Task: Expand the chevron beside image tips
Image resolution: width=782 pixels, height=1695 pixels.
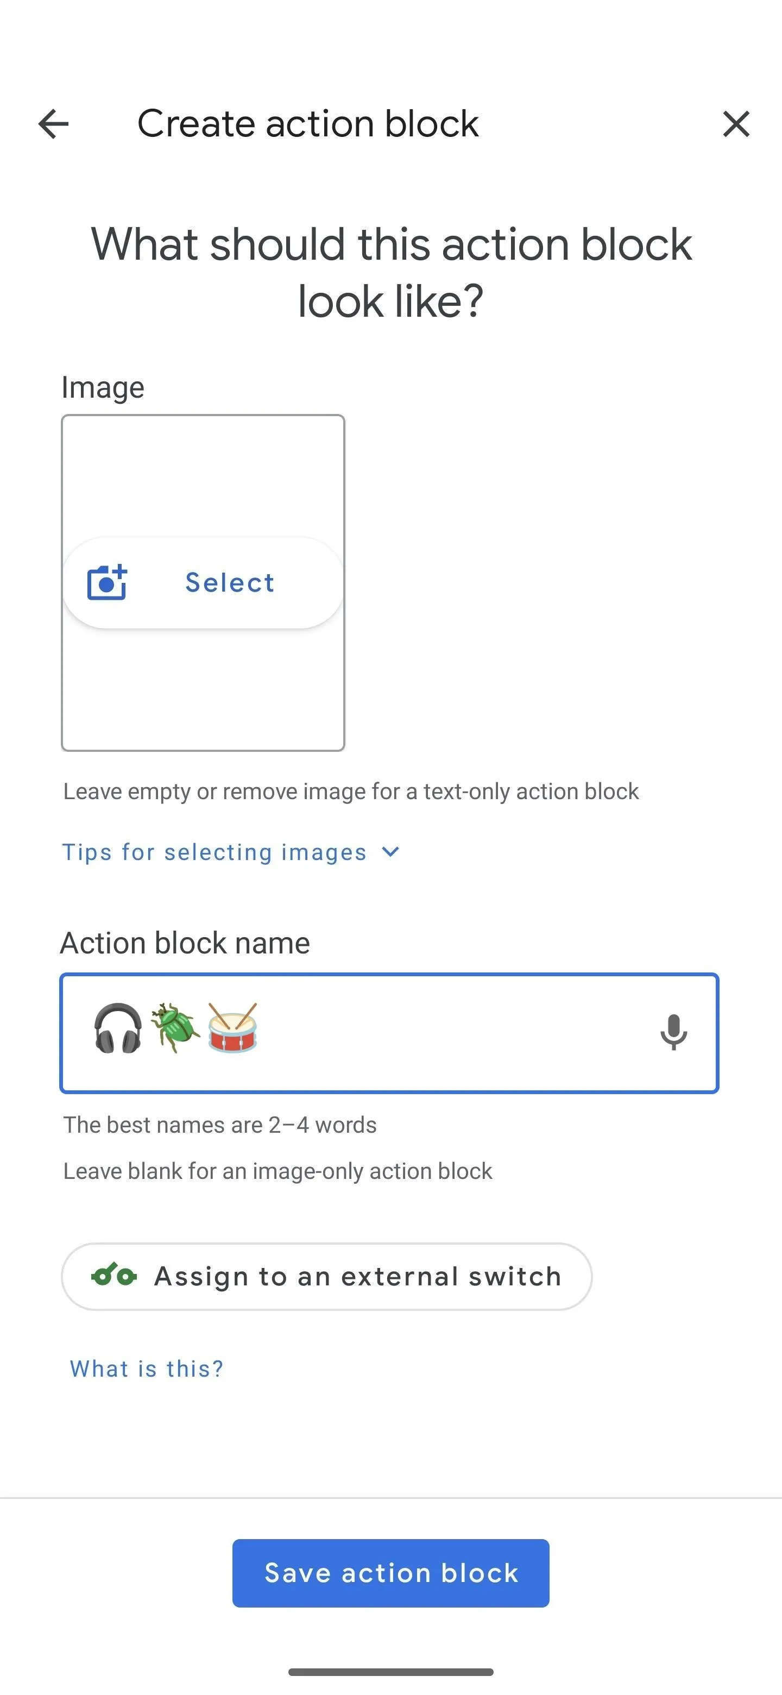Action: click(x=390, y=852)
